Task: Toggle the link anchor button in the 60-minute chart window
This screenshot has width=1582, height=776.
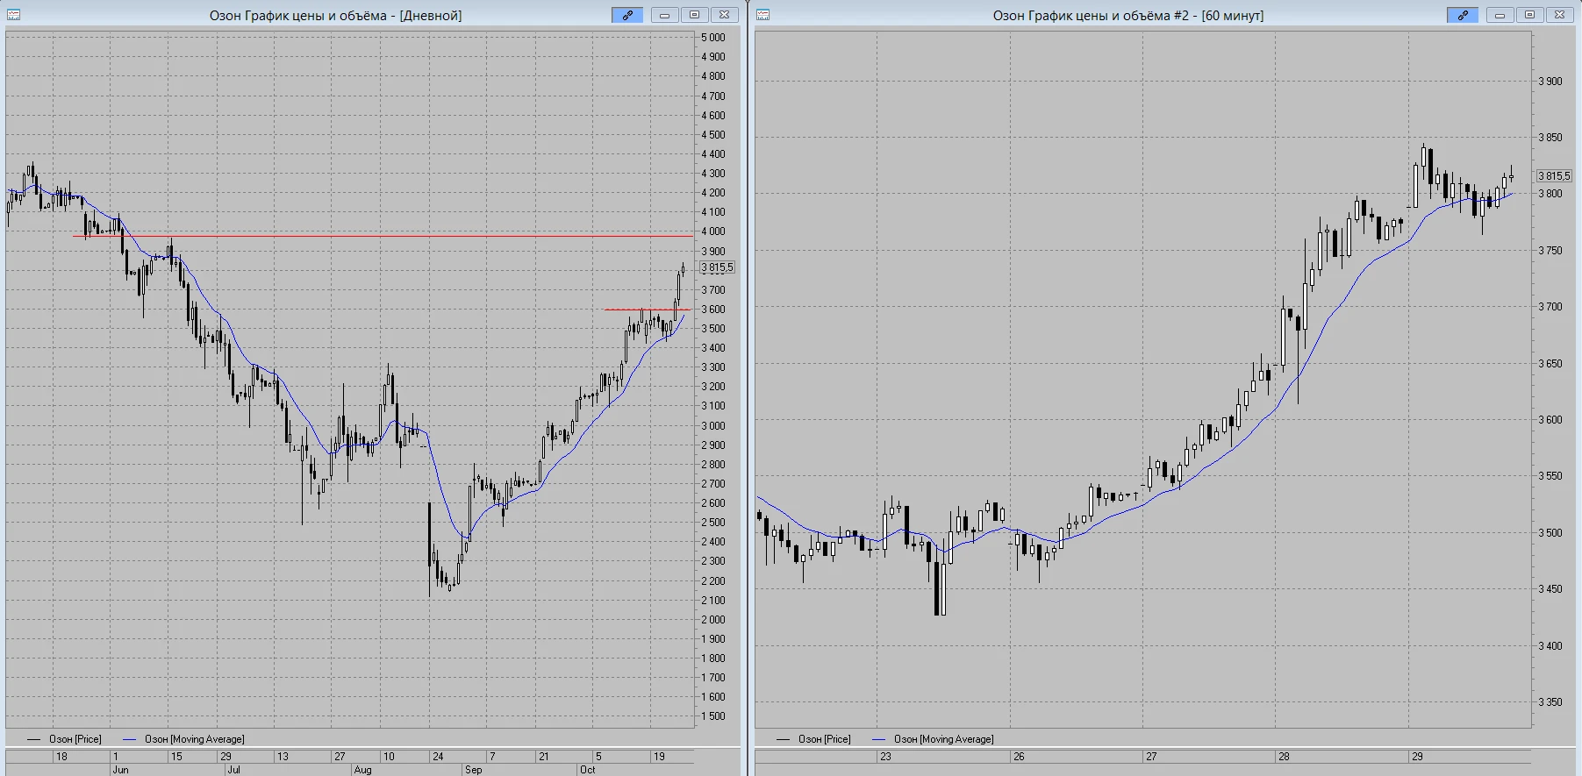Action: point(1463,15)
